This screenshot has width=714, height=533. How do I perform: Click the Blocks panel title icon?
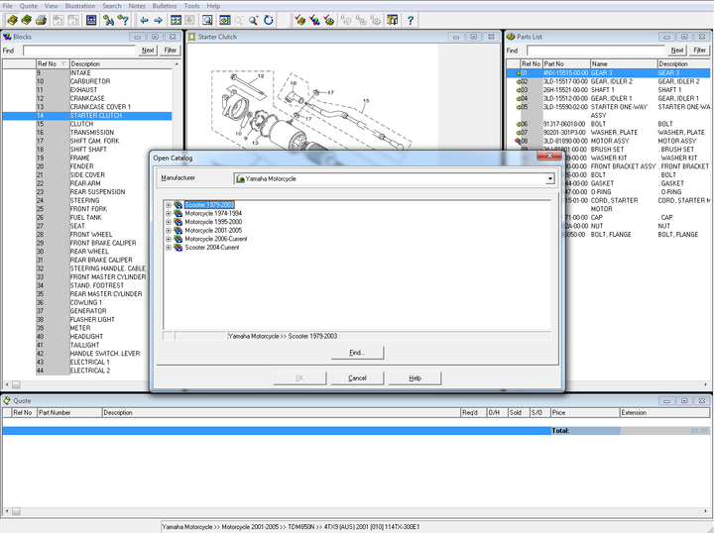[x=7, y=37]
